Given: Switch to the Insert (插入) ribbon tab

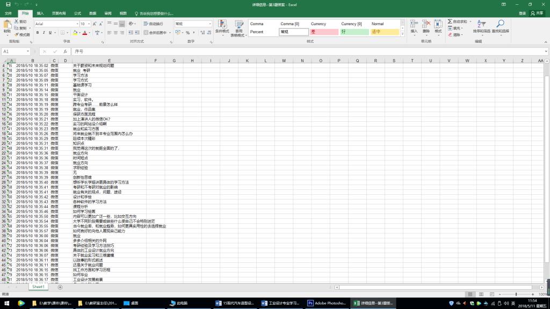Looking at the screenshot, I should [x=40, y=13].
